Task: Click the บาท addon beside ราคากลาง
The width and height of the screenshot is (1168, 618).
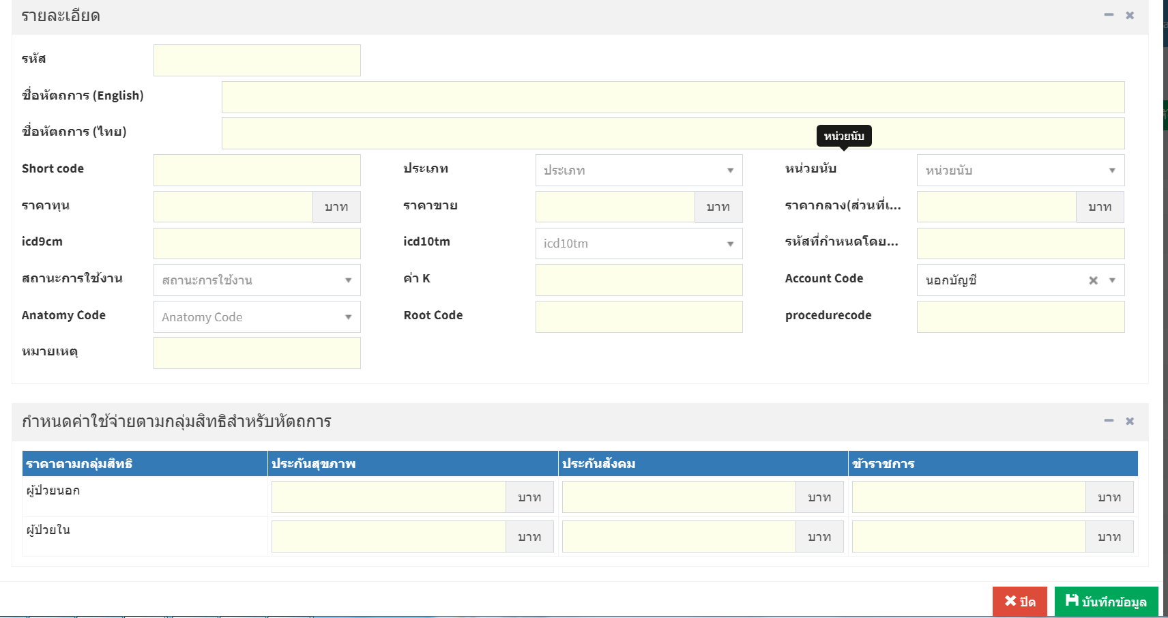Action: 1100,207
